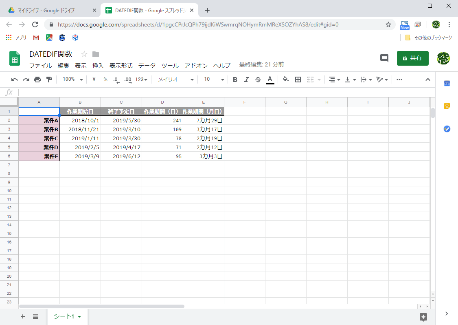Open the データ menu

point(146,65)
